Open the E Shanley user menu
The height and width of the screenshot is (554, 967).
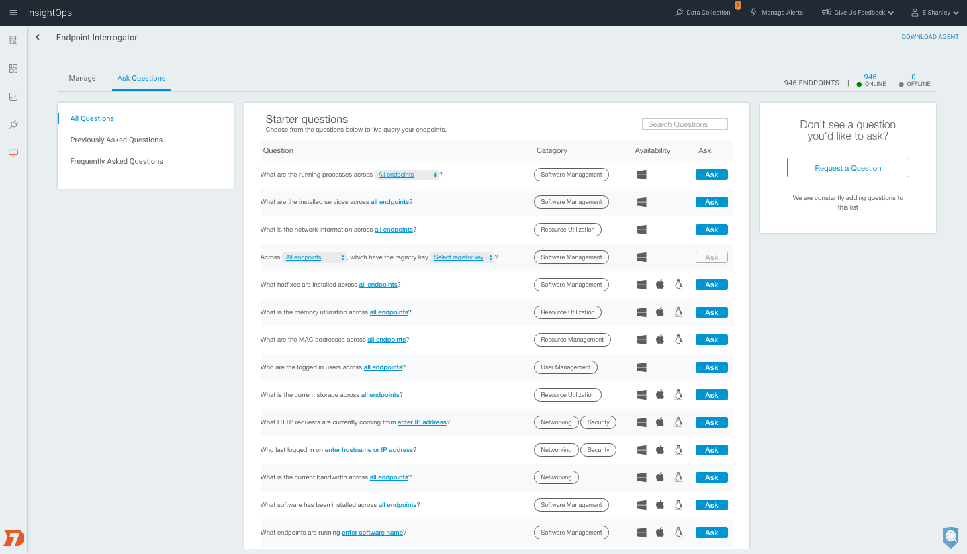tap(935, 13)
